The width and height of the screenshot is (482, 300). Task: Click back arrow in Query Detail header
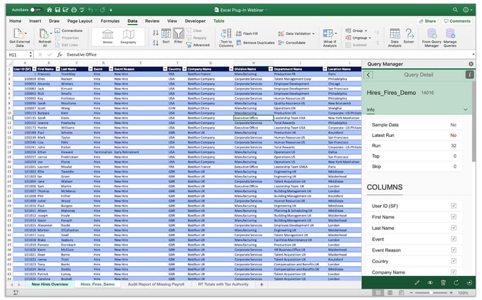coord(368,74)
